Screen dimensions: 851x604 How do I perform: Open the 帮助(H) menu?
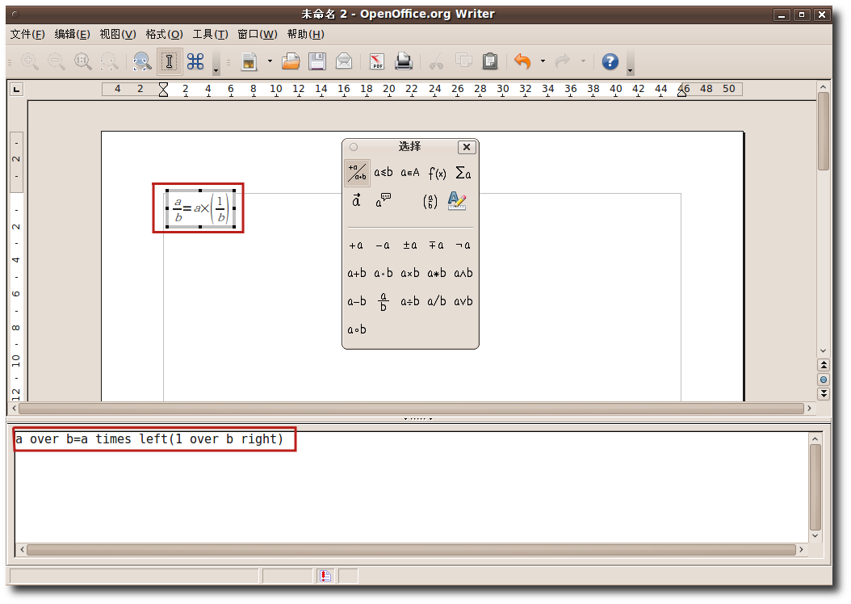305,34
